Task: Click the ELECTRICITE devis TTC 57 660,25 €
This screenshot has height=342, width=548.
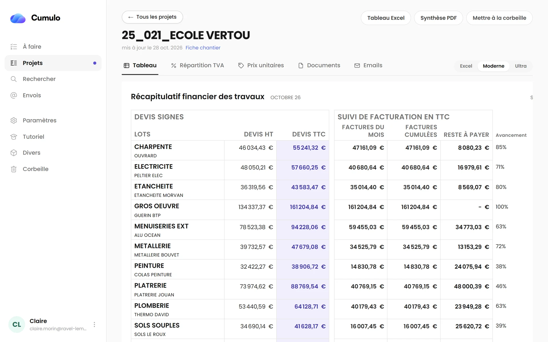Action: point(308,168)
